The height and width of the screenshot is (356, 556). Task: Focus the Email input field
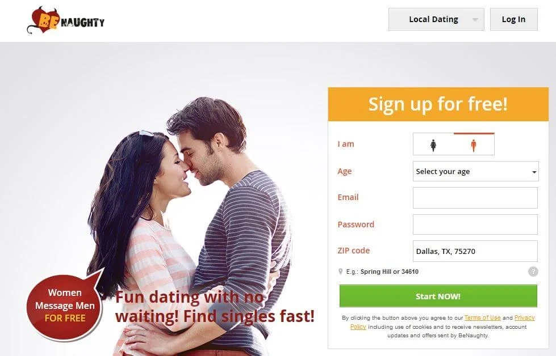coord(475,198)
